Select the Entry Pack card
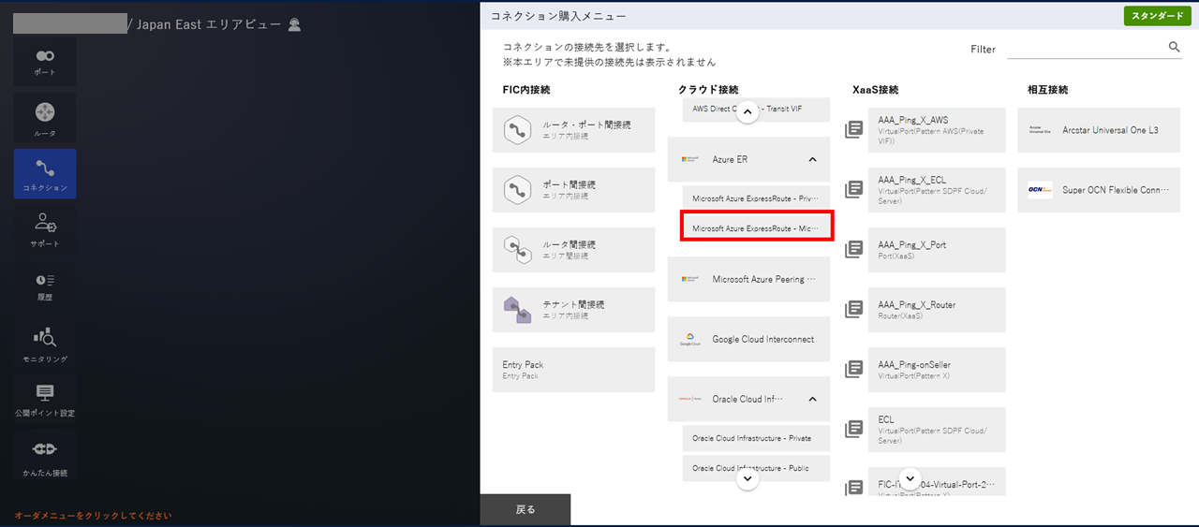1199x527 pixels. 574,370
